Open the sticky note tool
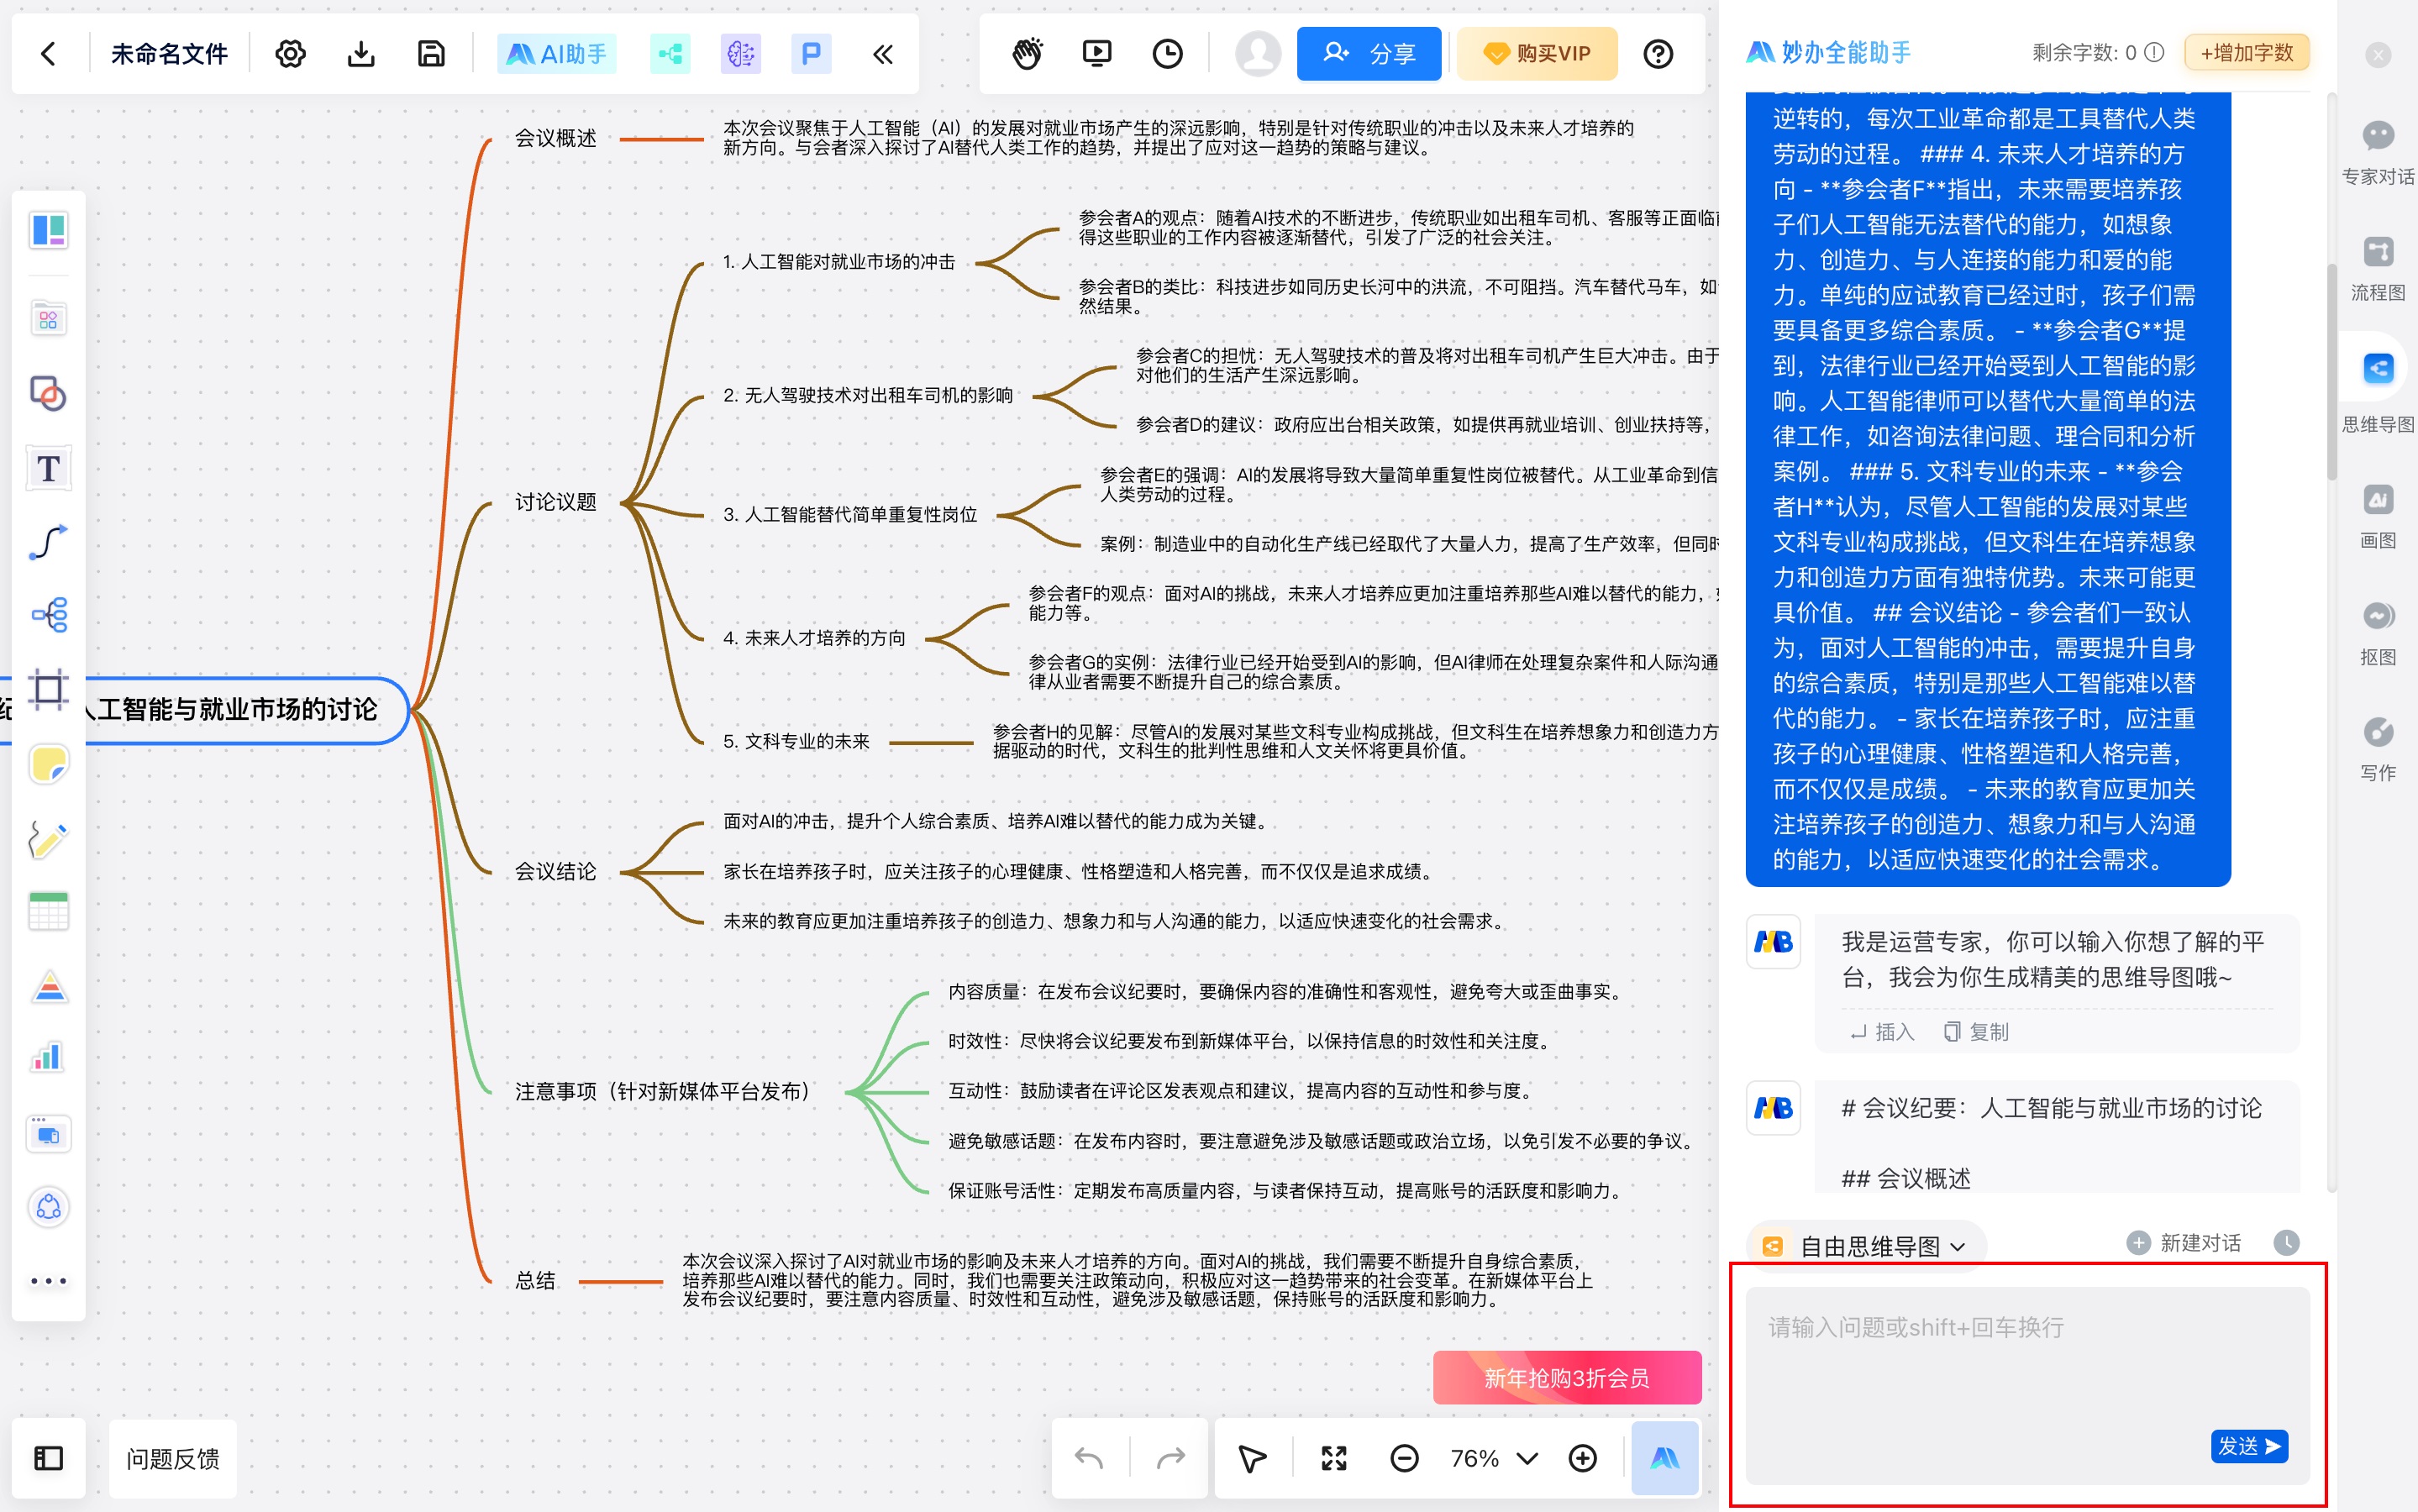 [48, 764]
